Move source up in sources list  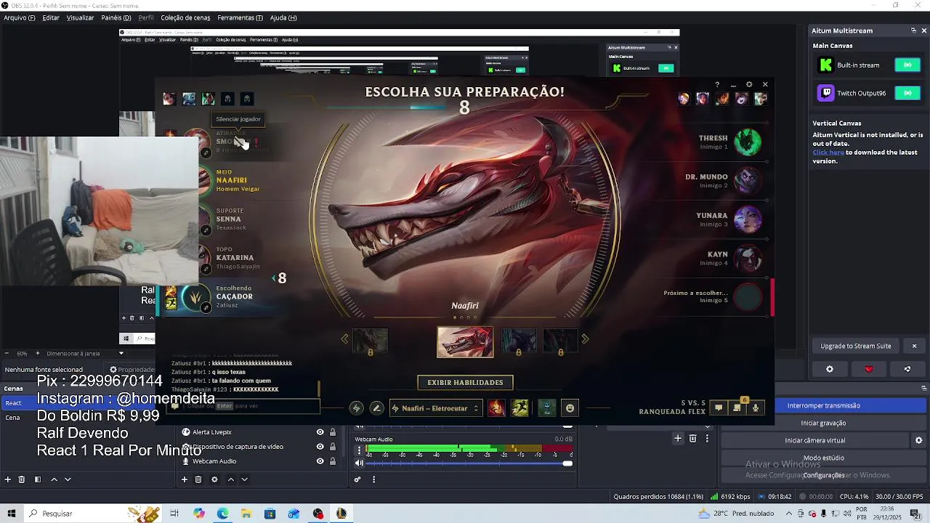(x=230, y=479)
